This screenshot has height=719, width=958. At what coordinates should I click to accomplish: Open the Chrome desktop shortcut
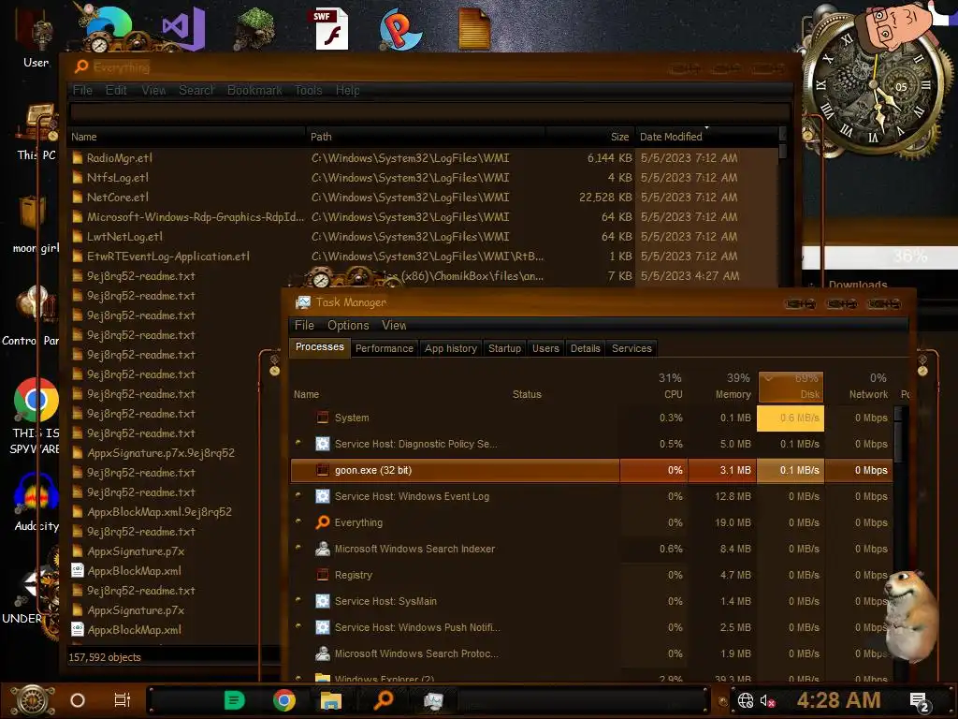(36, 400)
